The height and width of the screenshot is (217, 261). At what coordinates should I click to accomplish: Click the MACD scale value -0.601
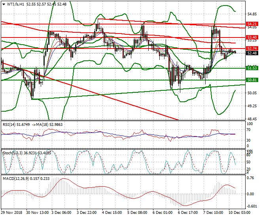coord(252,206)
